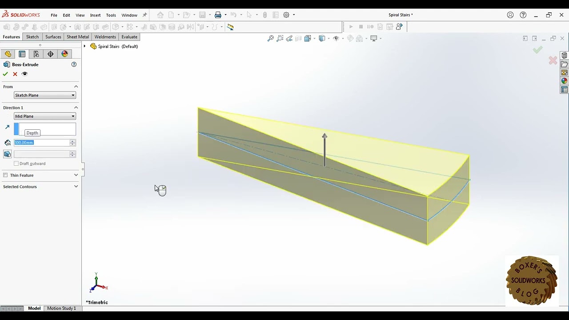Open View menu
Screen dimensions: 569x320
coord(80,15)
